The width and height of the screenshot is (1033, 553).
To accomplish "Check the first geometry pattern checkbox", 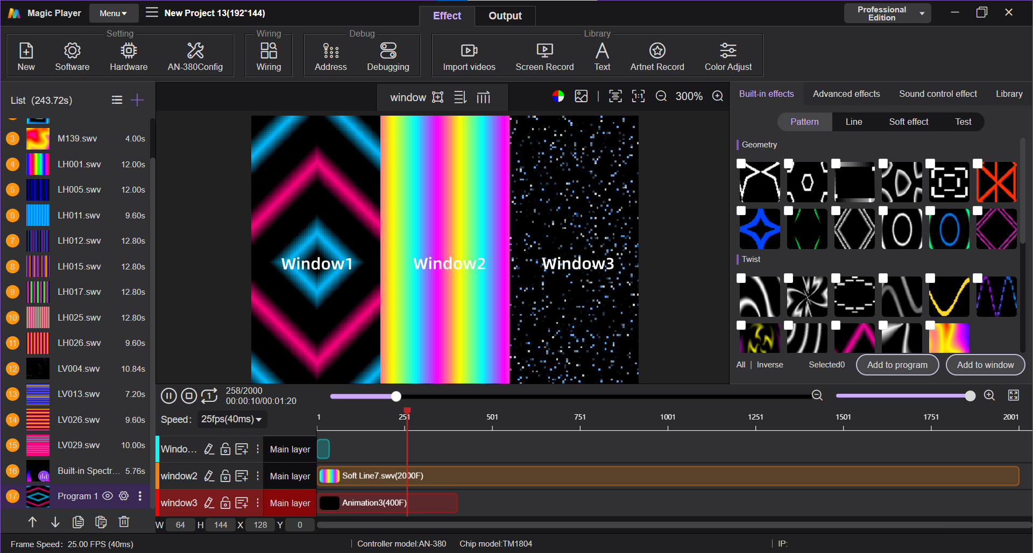I will (x=741, y=164).
